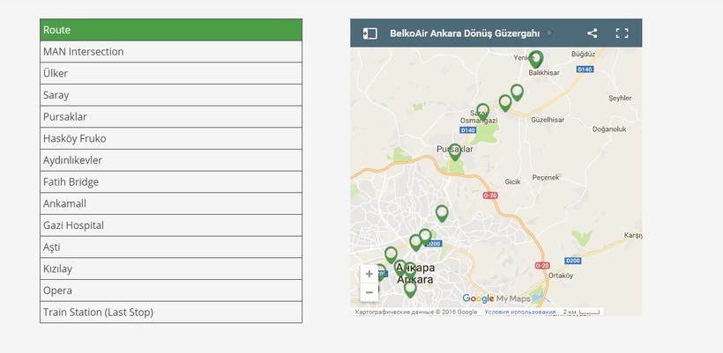Click the Kızılay stop row
This screenshot has width=723, height=353.
click(x=171, y=268)
